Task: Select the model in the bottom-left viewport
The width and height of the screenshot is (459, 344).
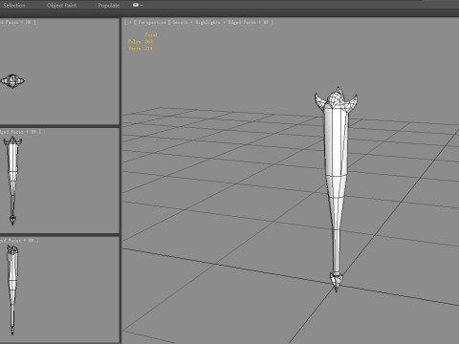Action: click(12, 290)
